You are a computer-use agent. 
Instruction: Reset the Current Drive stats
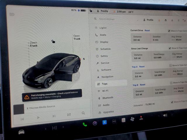147,30
